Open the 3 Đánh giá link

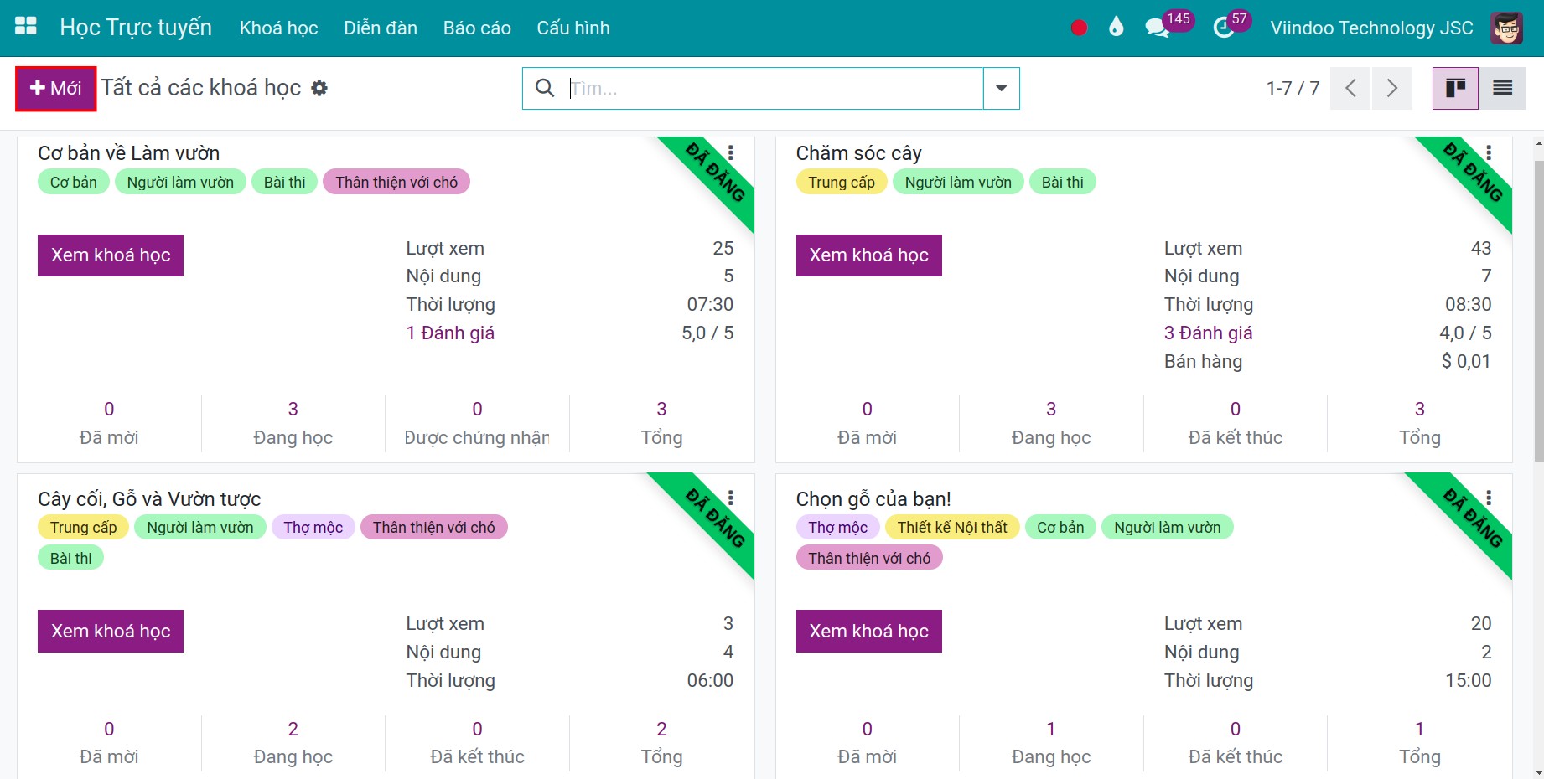[1208, 333]
